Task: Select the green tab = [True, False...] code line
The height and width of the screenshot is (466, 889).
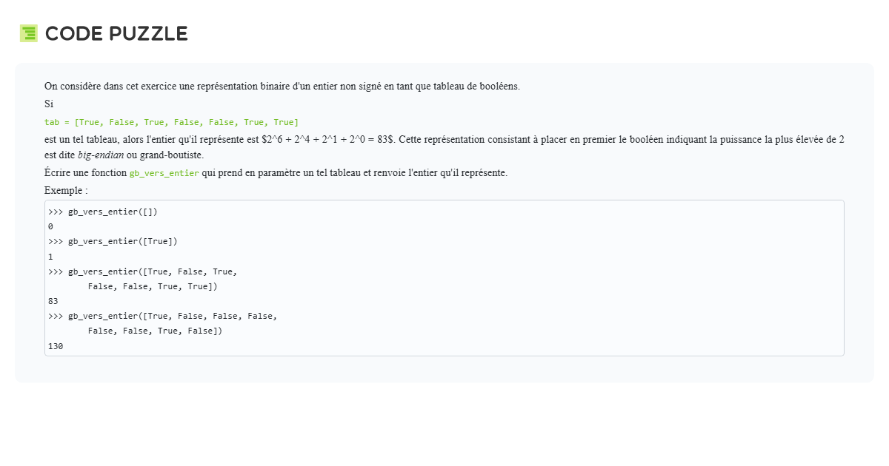Action: click(x=171, y=122)
